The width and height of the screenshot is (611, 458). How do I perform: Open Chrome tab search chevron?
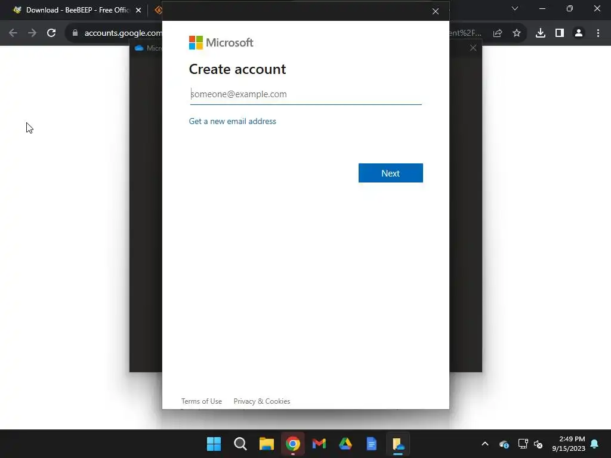[x=515, y=8]
